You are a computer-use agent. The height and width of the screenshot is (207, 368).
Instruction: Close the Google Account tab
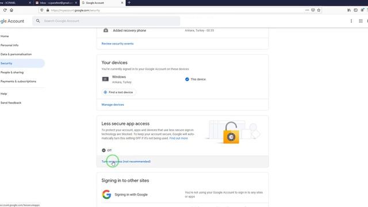coord(122,3)
